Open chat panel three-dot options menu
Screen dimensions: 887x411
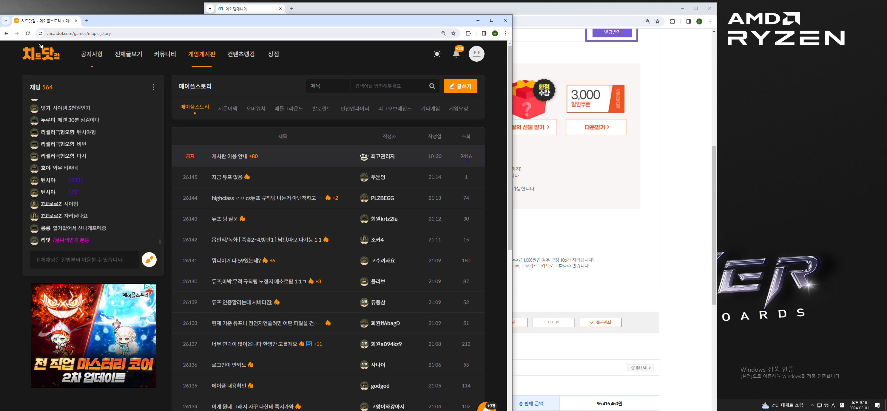(154, 87)
